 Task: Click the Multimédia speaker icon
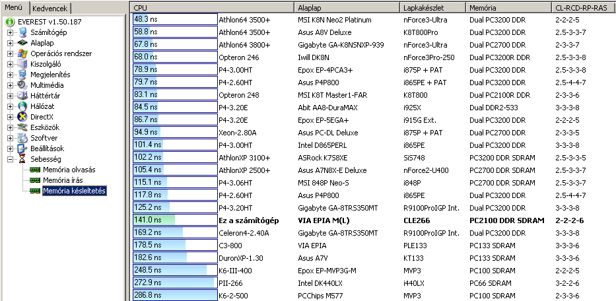coord(22,85)
